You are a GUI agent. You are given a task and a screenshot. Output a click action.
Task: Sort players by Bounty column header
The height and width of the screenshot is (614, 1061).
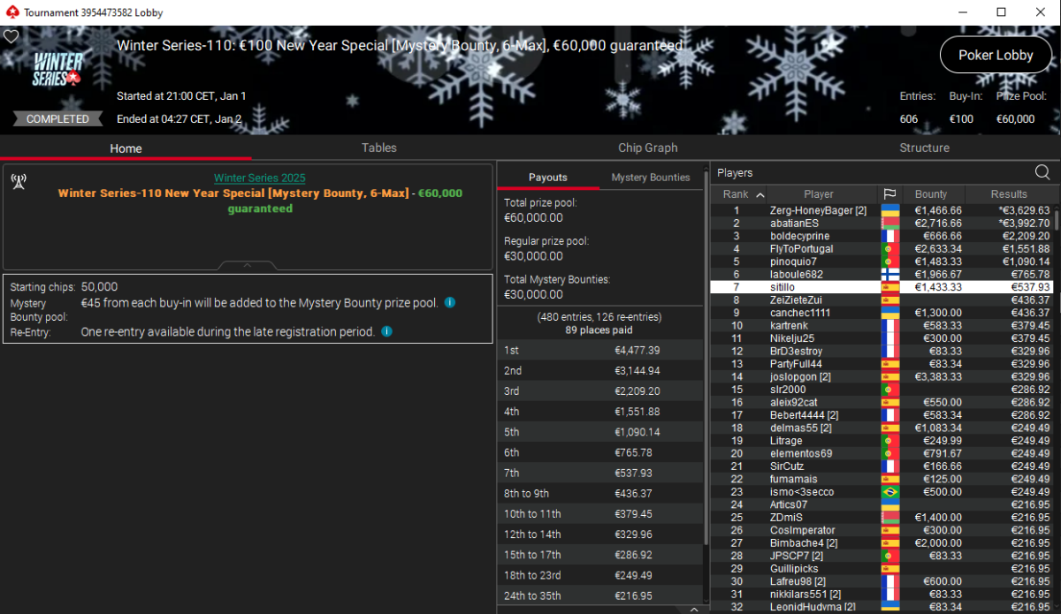(930, 194)
